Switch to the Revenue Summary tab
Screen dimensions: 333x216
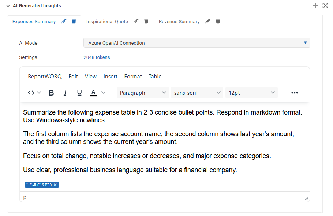click(179, 22)
